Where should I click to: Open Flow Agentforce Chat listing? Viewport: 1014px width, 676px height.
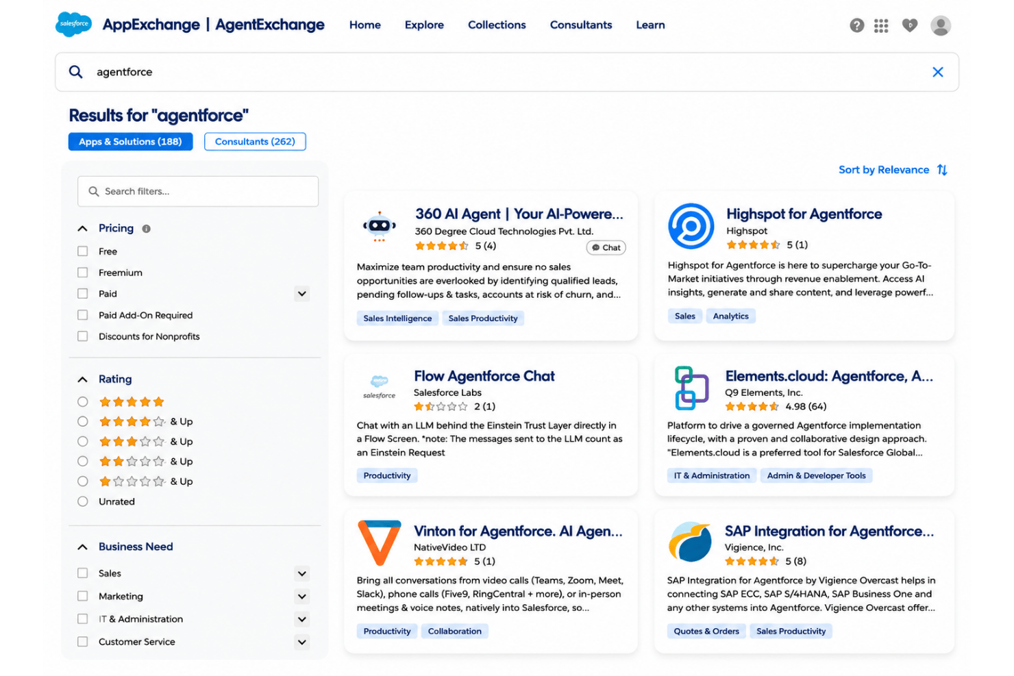484,376
